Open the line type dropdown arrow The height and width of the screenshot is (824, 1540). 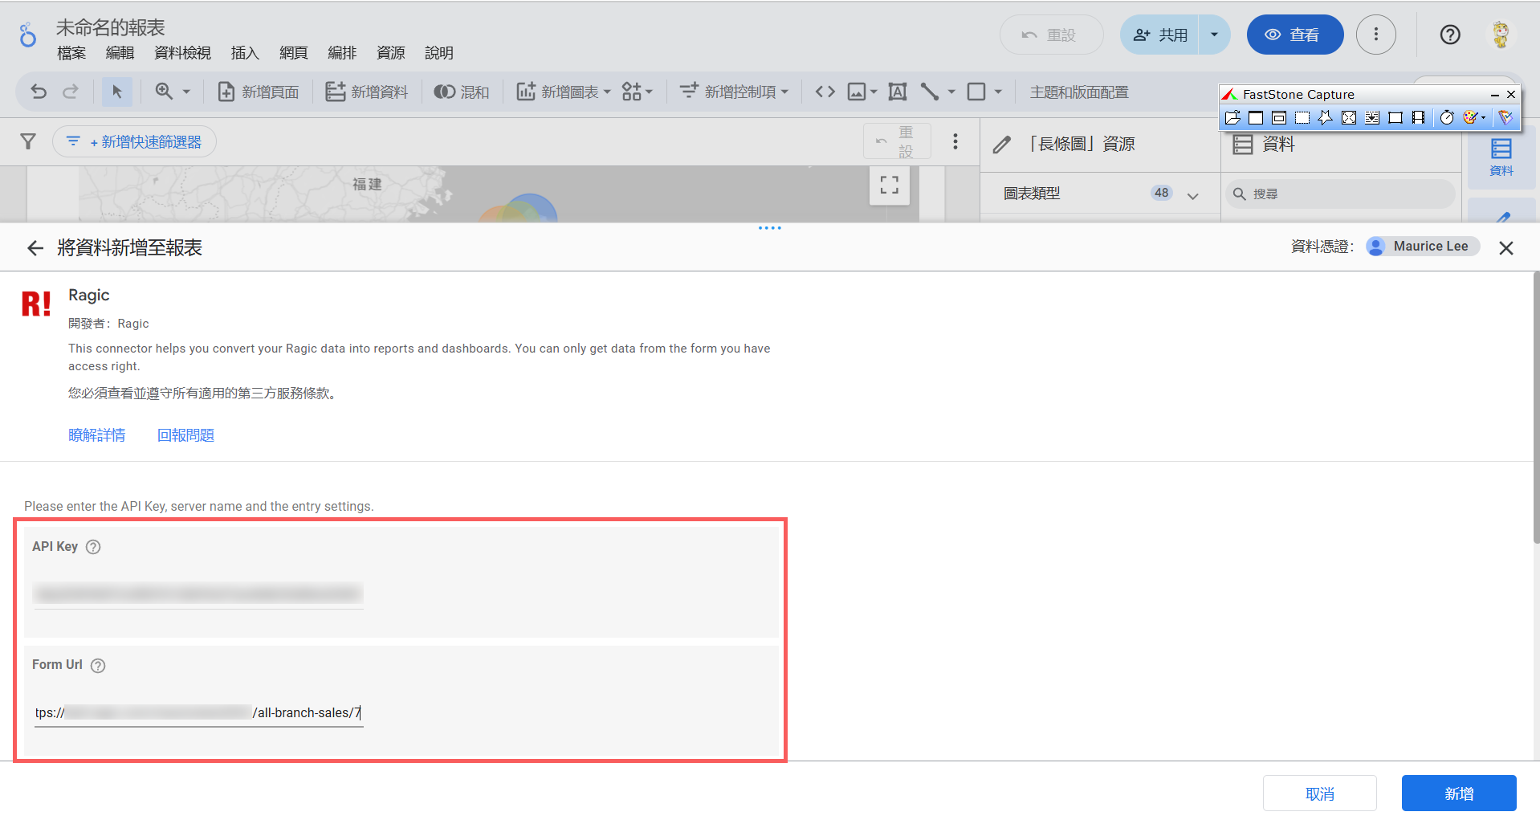coord(951,92)
